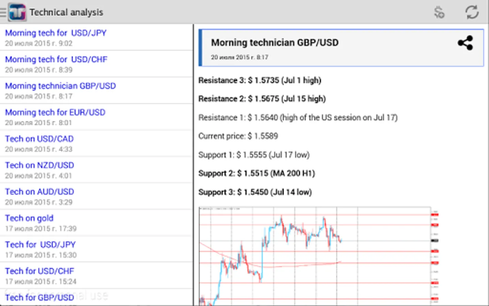Refresh the analysis list
489x306 pixels.
(472, 13)
